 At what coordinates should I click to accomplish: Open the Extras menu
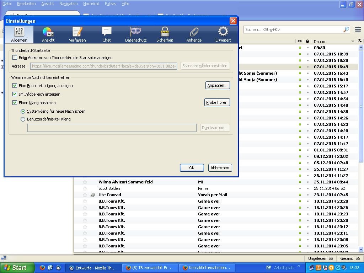[110, 4]
